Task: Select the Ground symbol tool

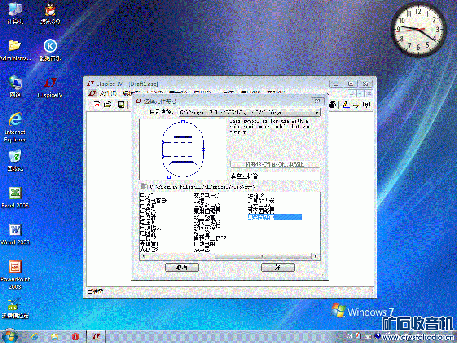Action: 356,105
